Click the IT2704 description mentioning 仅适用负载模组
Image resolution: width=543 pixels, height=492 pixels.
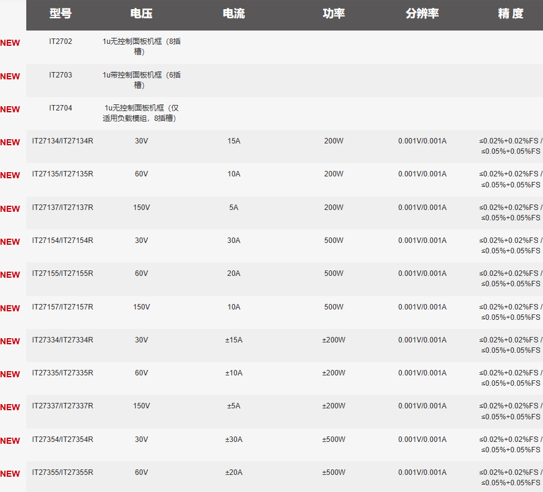coord(141,113)
